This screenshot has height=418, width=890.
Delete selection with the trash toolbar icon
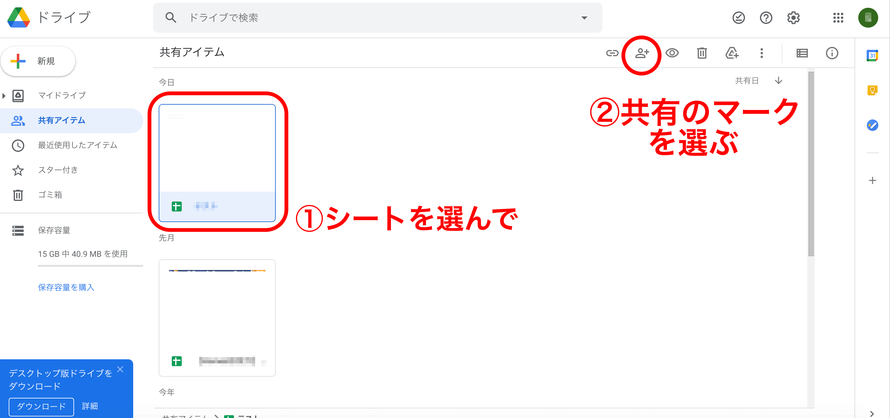click(x=702, y=53)
